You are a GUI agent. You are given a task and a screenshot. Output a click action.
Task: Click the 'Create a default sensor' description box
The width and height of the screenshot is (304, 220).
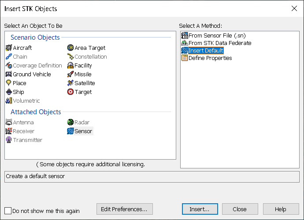pos(152,176)
